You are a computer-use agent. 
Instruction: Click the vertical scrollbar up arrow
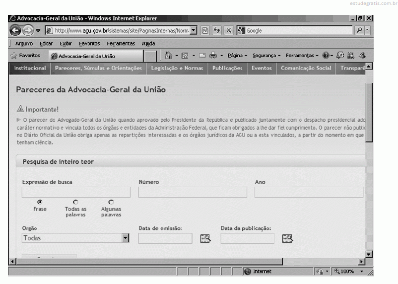coord(369,67)
